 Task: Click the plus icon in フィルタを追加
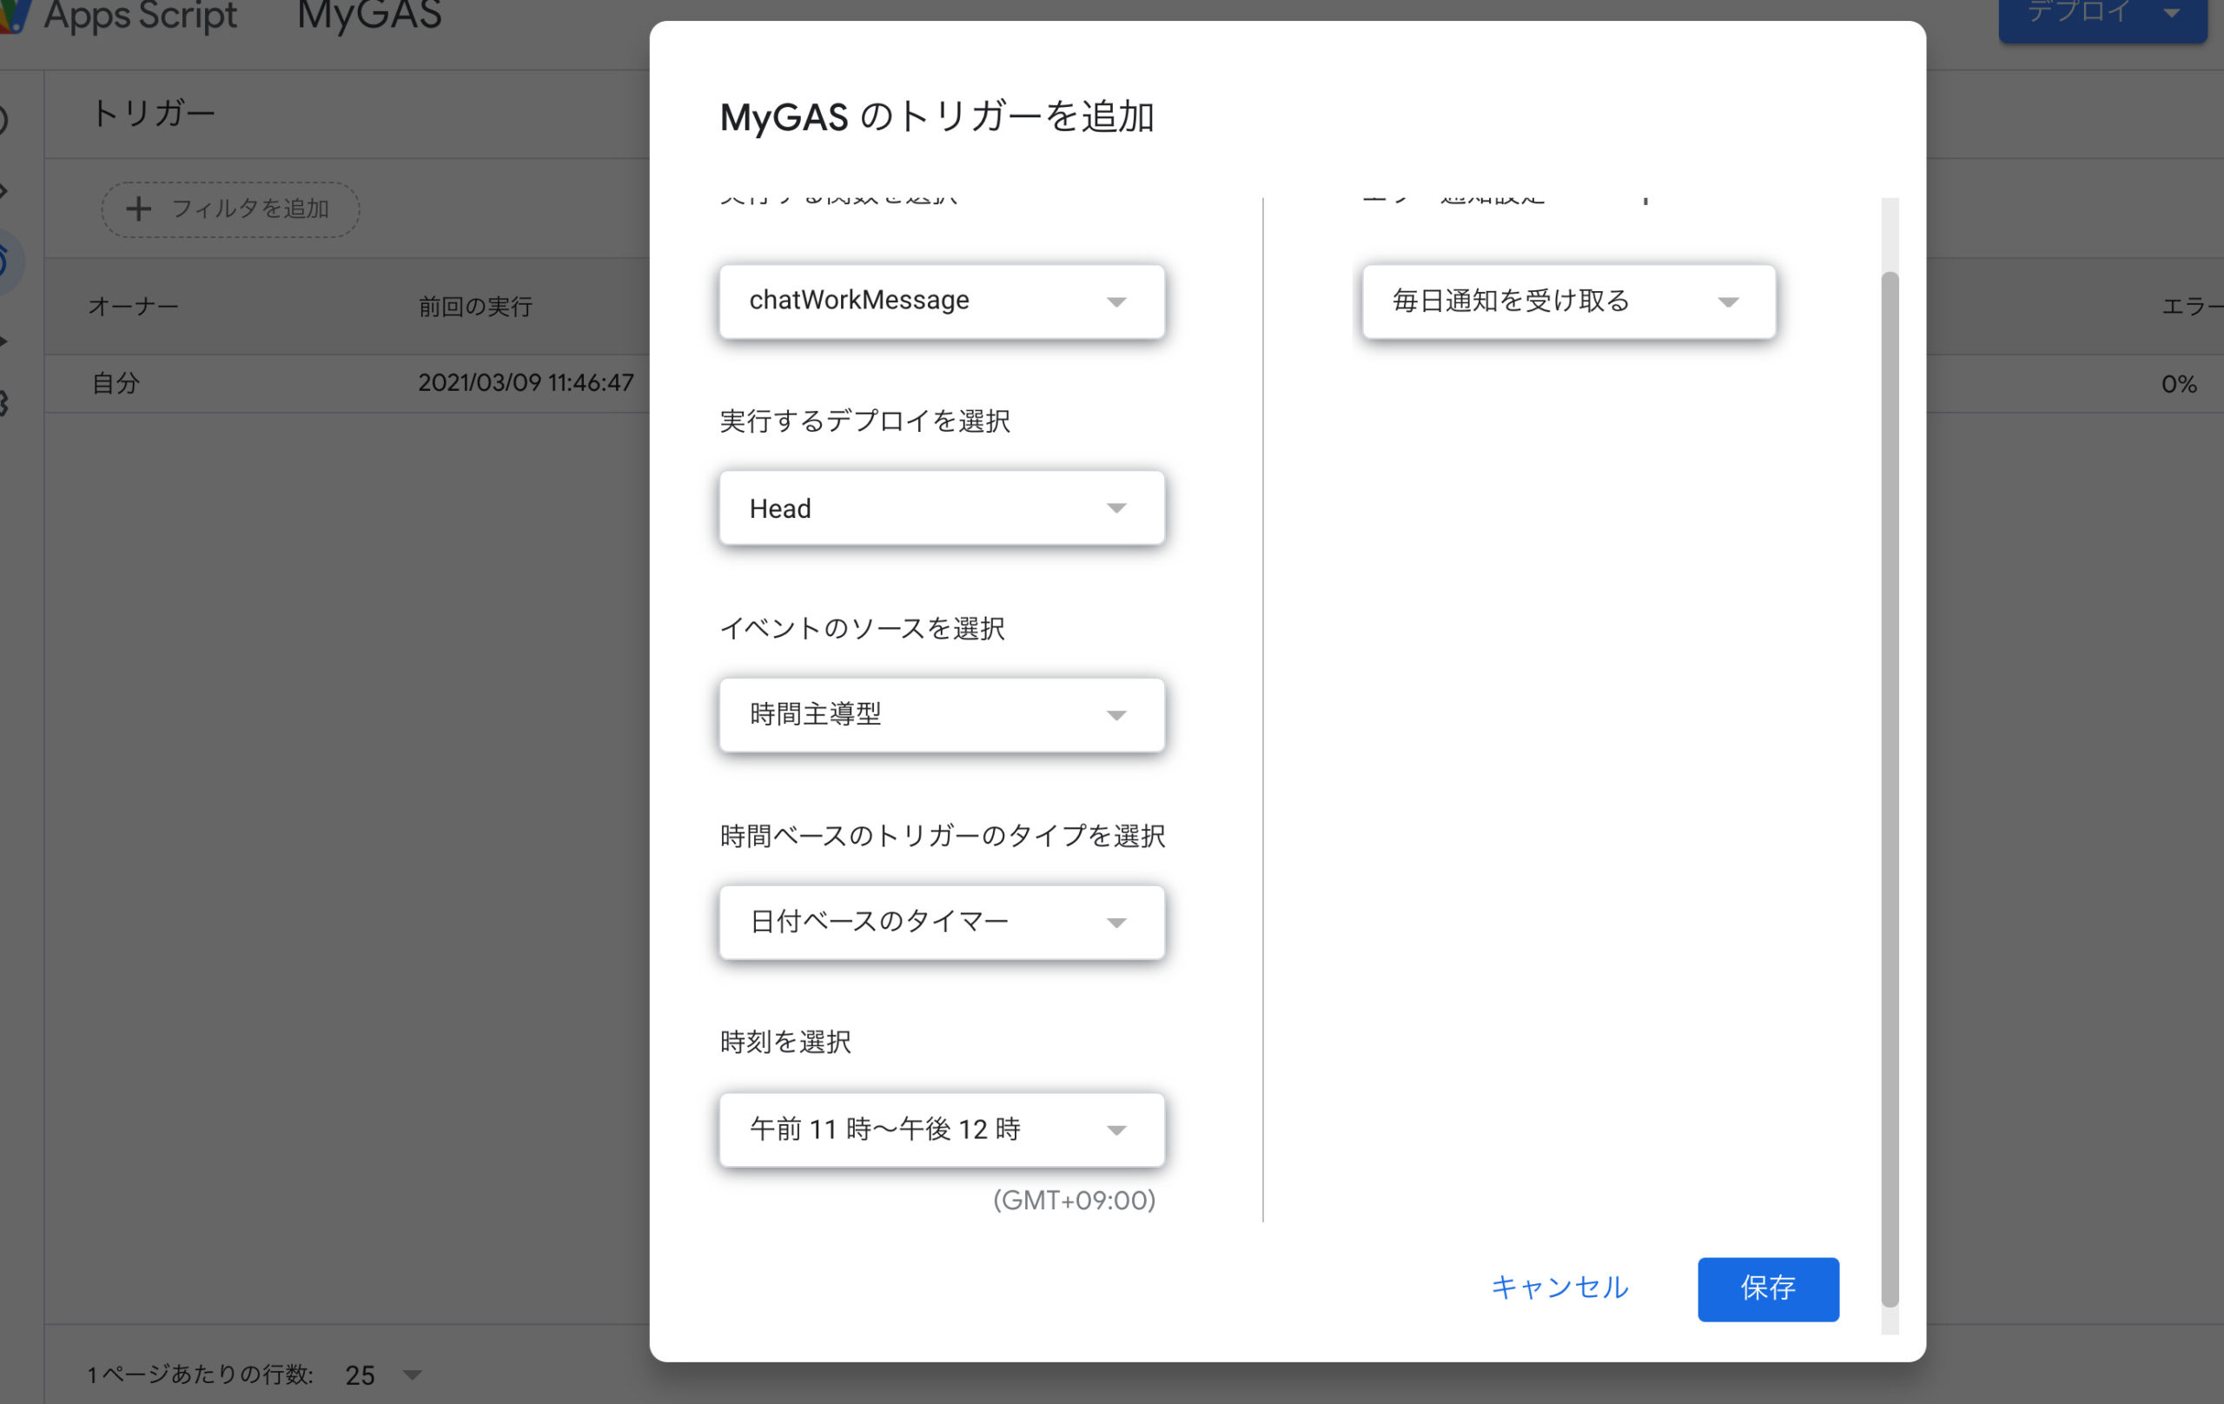tap(138, 209)
